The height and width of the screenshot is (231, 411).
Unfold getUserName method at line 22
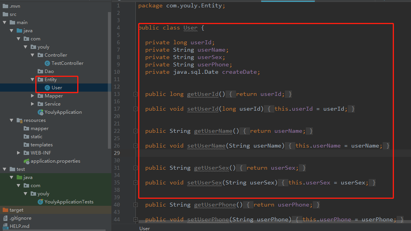click(135, 131)
